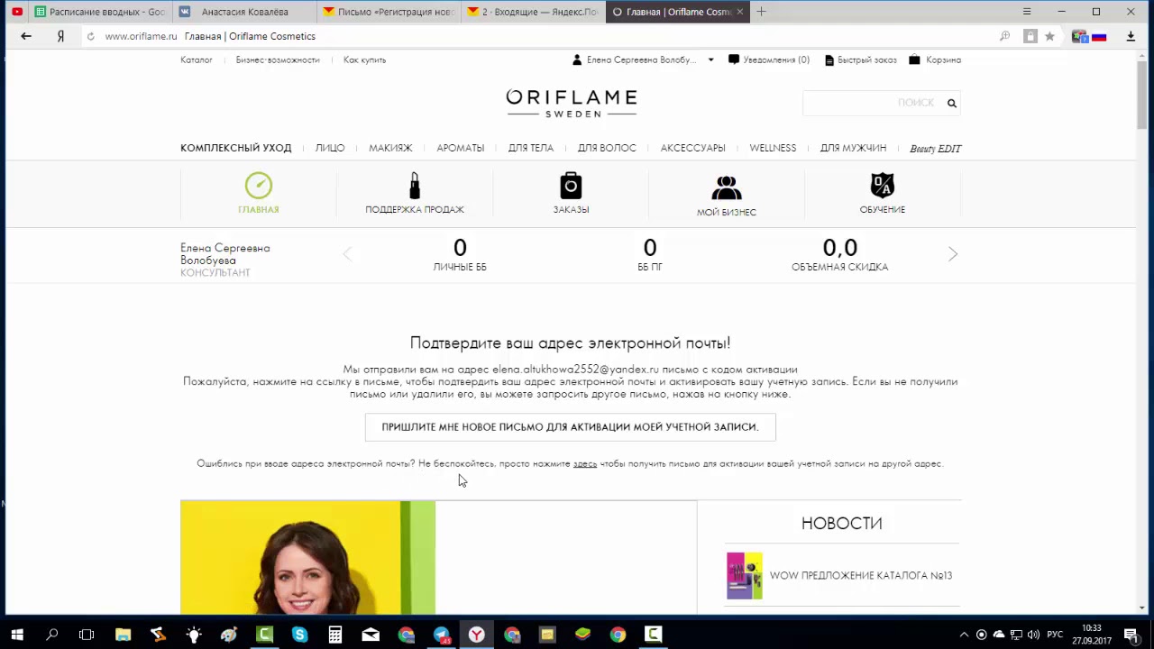Open the Макияж menu
The image size is (1154, 649).
click(x=390, y=148)
